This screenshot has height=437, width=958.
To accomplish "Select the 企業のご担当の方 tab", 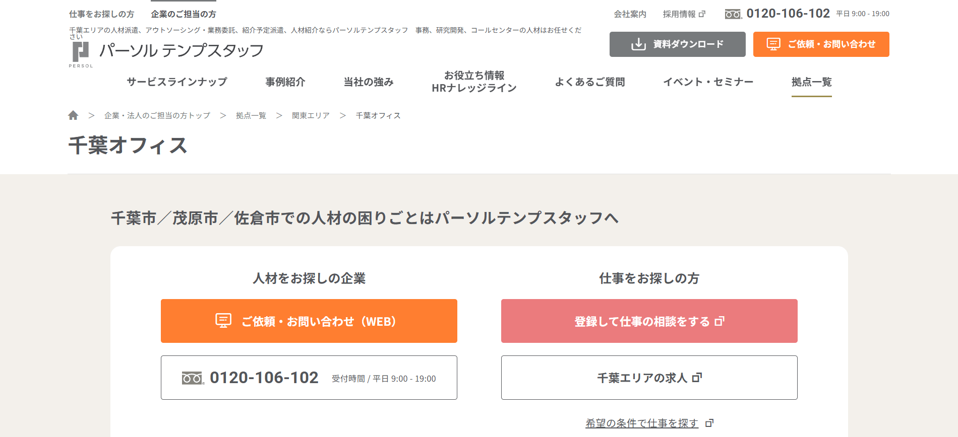I will [184, 14].
